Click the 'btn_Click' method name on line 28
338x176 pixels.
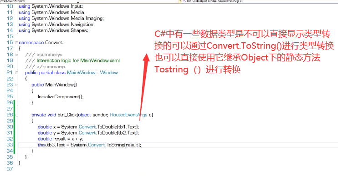click(67, 115)
